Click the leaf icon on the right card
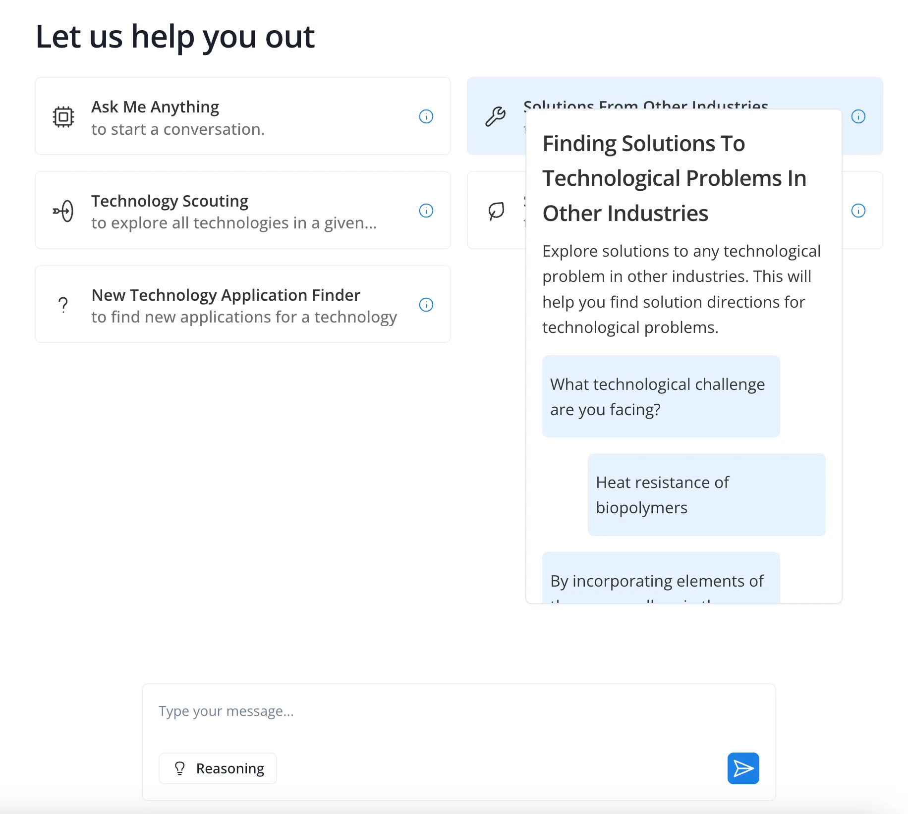Screen dimensions: 908x814 496,211
